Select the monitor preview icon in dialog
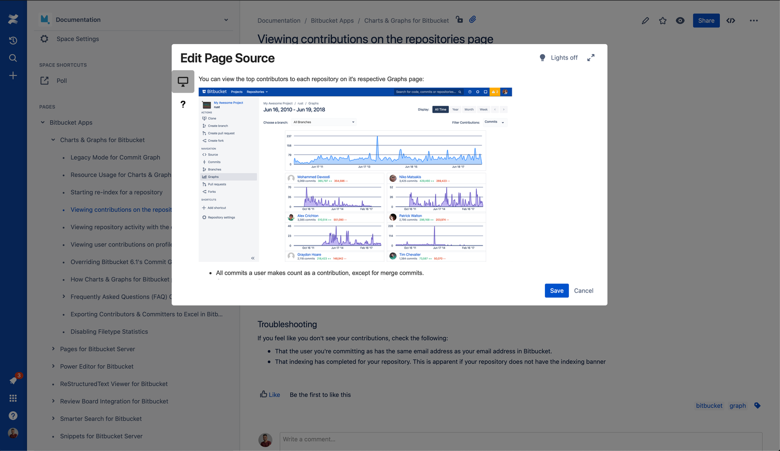 coord(183,82)
